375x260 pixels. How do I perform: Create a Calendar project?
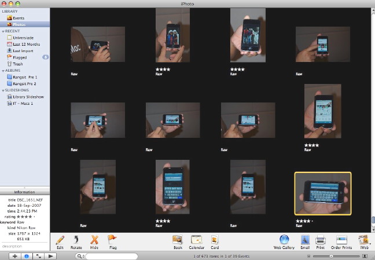click(x=197, y=242)
